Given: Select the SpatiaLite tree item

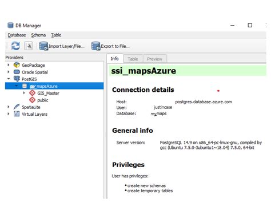Looking at the screenshot, I should pyautogui.click(x=31, y=107).
